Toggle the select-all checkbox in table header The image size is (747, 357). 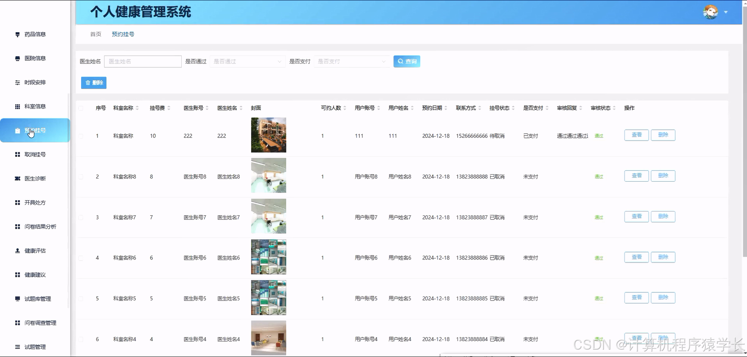(x=81, y=108)
